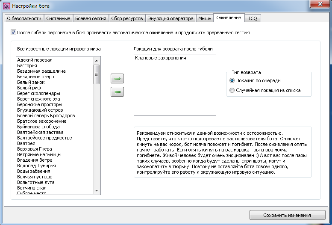
Task: Click the green left arrow remove-location button
Action: click(x=118, y=92)
